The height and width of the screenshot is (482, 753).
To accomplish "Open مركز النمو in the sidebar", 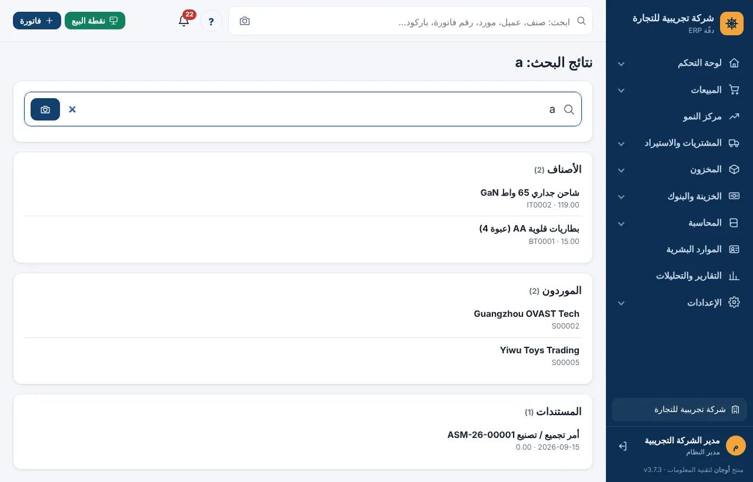I will [679, 116].
